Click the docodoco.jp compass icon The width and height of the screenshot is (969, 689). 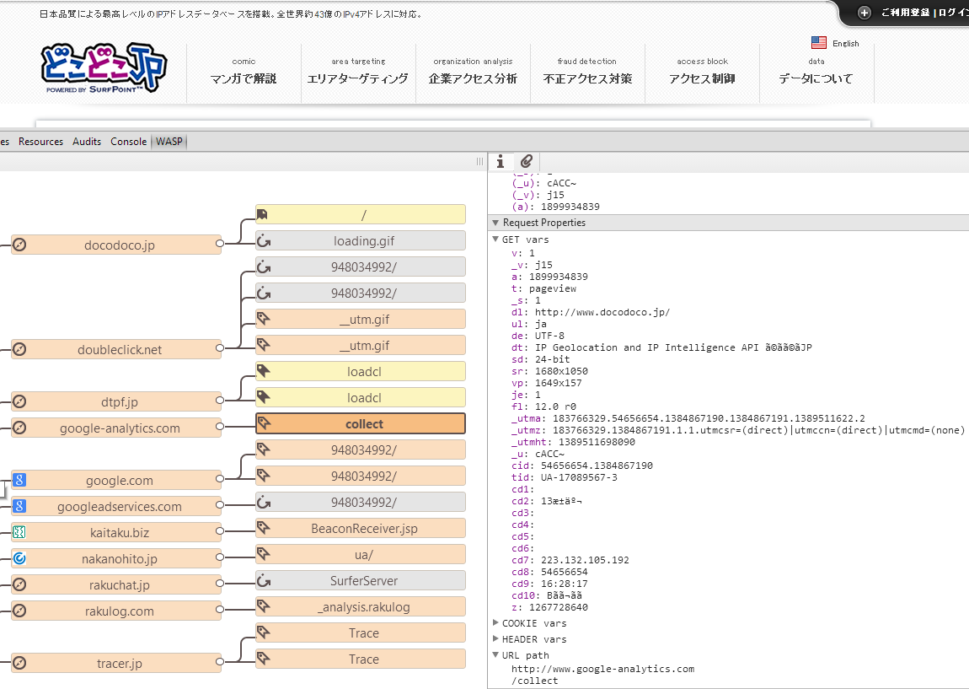point(19,245)
